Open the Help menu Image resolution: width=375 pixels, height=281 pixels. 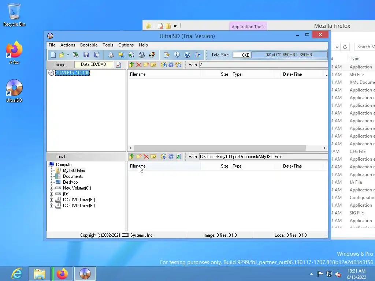pyautogui.click(x=143, y=45)
